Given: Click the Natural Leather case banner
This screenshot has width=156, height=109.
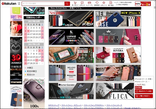Looking at the screenshot, I should pos(34,94).
